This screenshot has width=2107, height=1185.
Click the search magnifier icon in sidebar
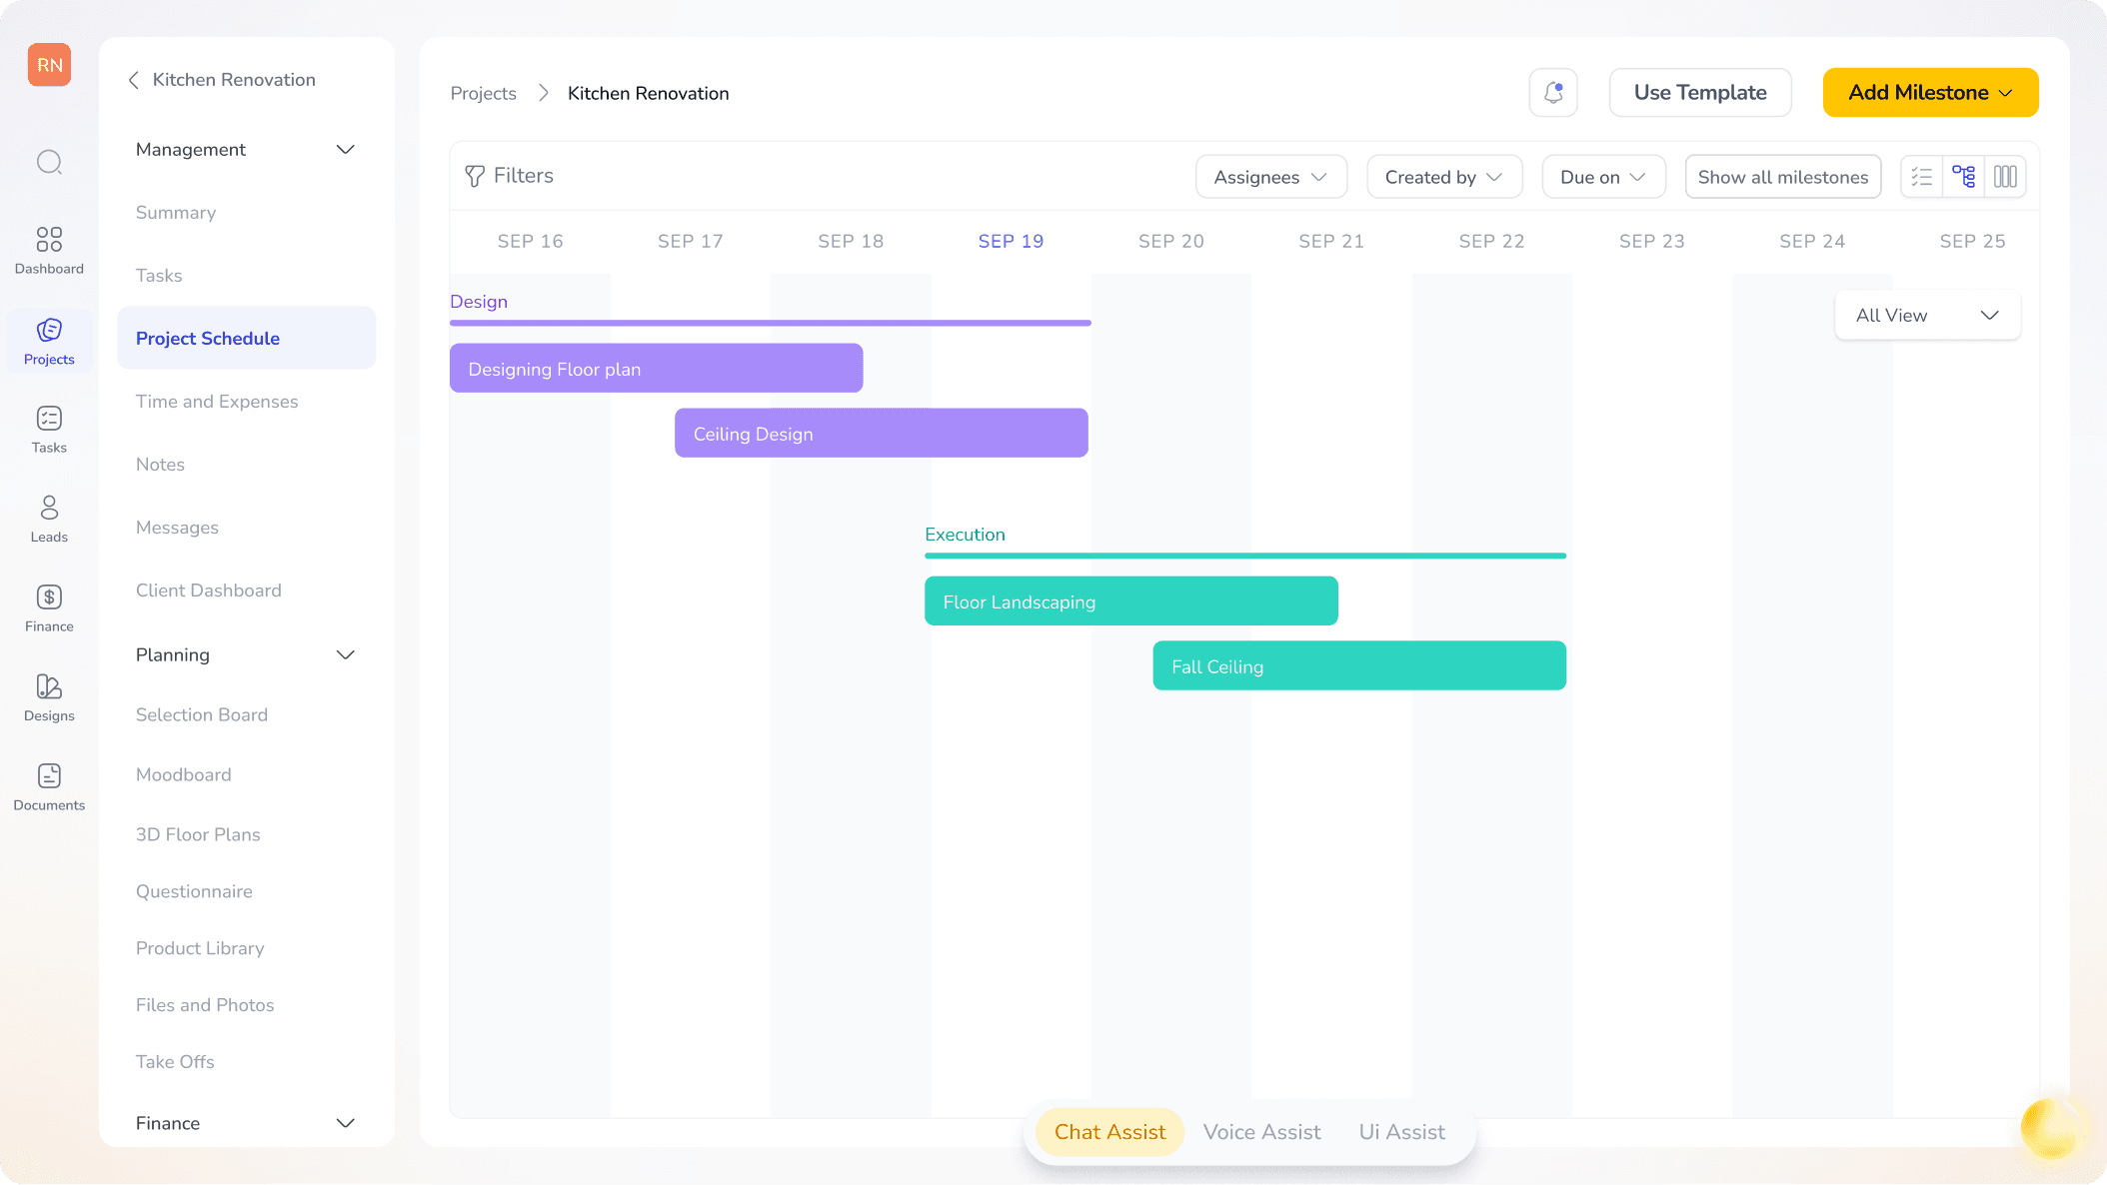tap(49, 162)
